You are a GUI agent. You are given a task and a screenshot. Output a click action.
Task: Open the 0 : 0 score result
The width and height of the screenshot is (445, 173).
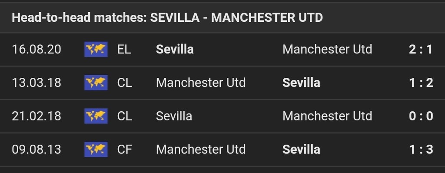tap(421, 116)
